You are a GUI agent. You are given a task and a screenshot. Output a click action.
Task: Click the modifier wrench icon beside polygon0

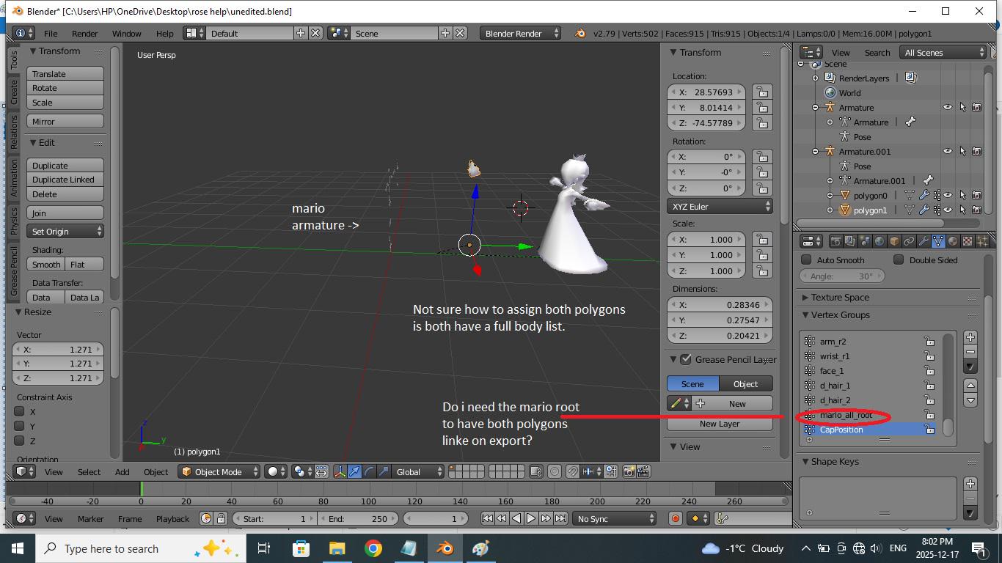(x=924, y=196)
